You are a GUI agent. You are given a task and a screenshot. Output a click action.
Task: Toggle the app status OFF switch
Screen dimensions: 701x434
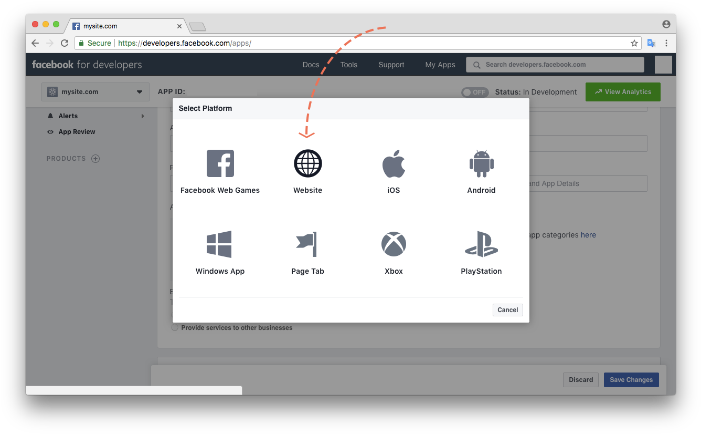[474, 92]
